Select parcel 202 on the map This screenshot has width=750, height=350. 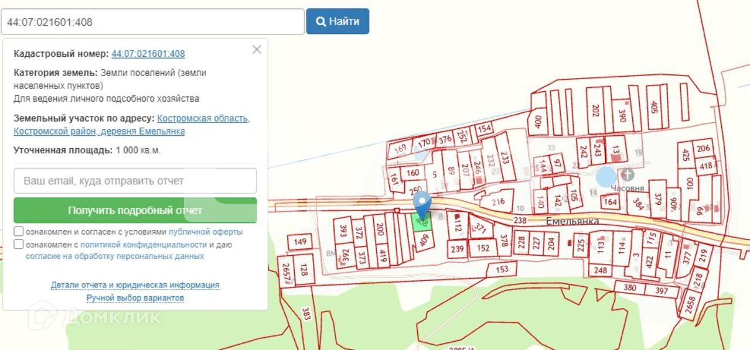[595, 111]
